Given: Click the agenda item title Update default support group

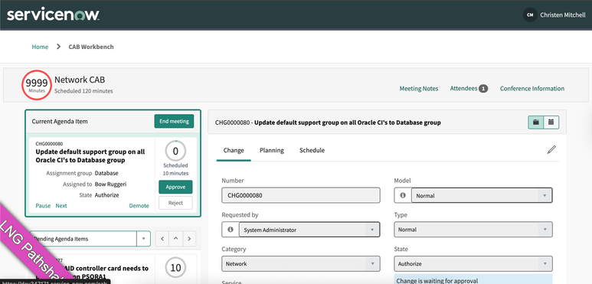Looking at the screenshot, I should 90,156.
